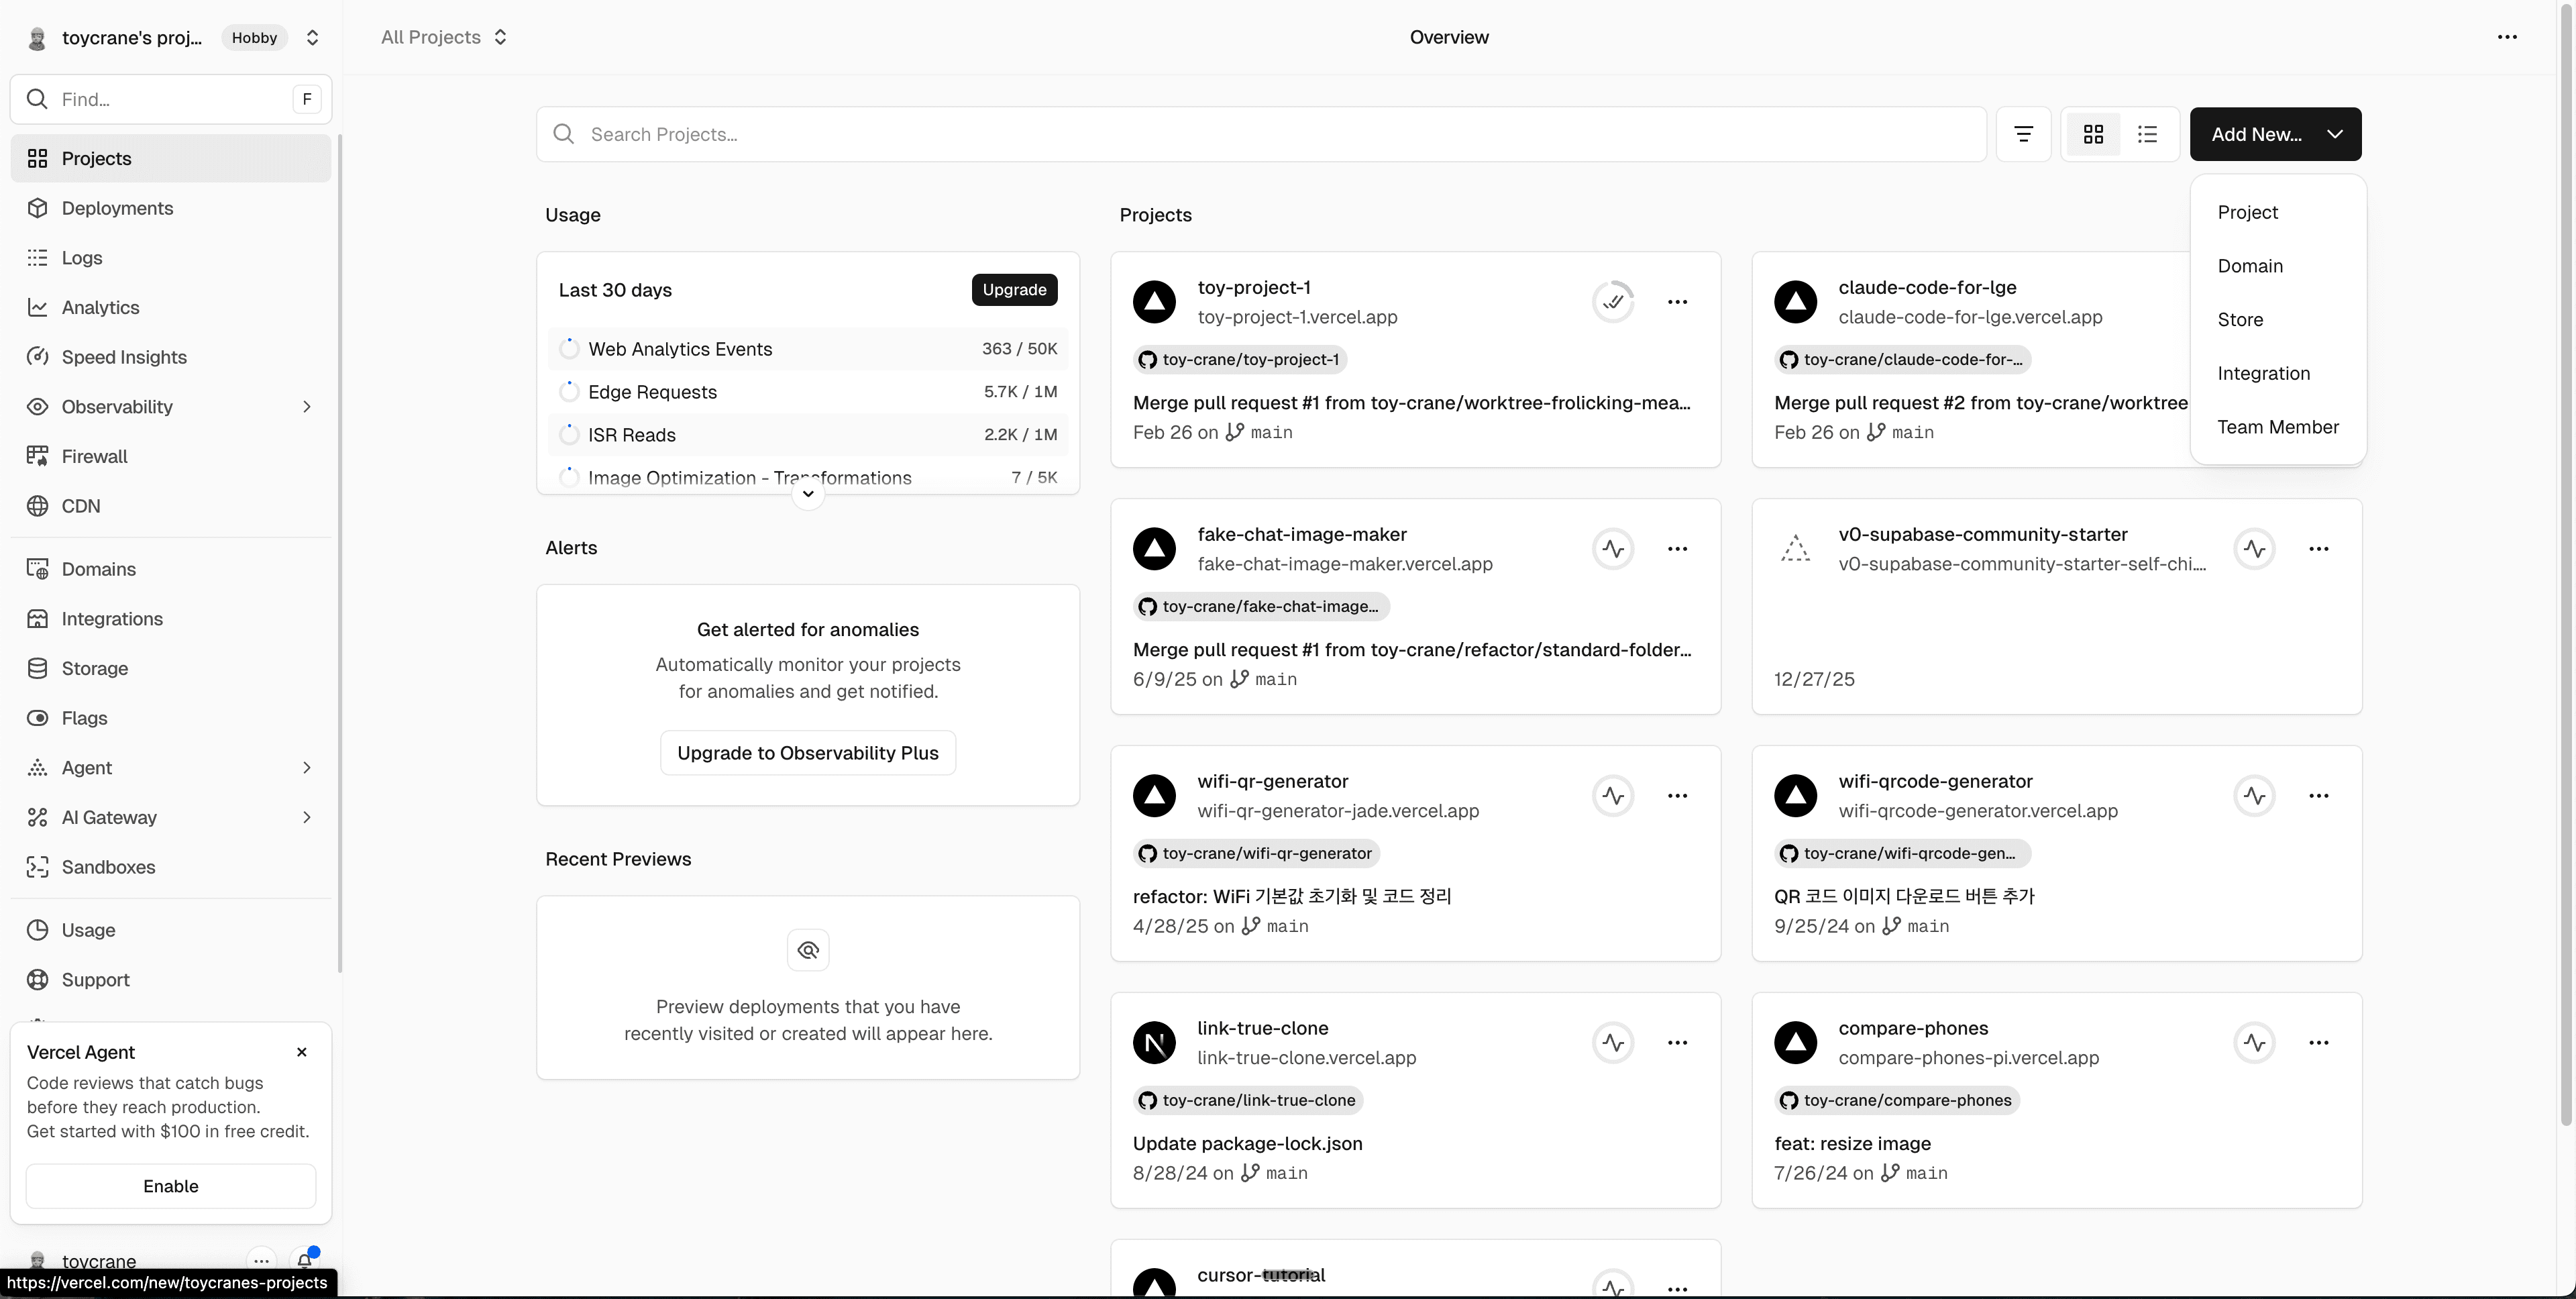Open more options for toy-project-1
This screenshot has width=2576, height=1299.
(x=1677, y=301)
